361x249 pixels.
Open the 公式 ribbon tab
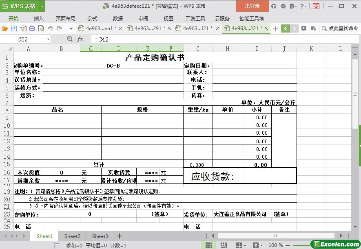click(x=93, y=18)
